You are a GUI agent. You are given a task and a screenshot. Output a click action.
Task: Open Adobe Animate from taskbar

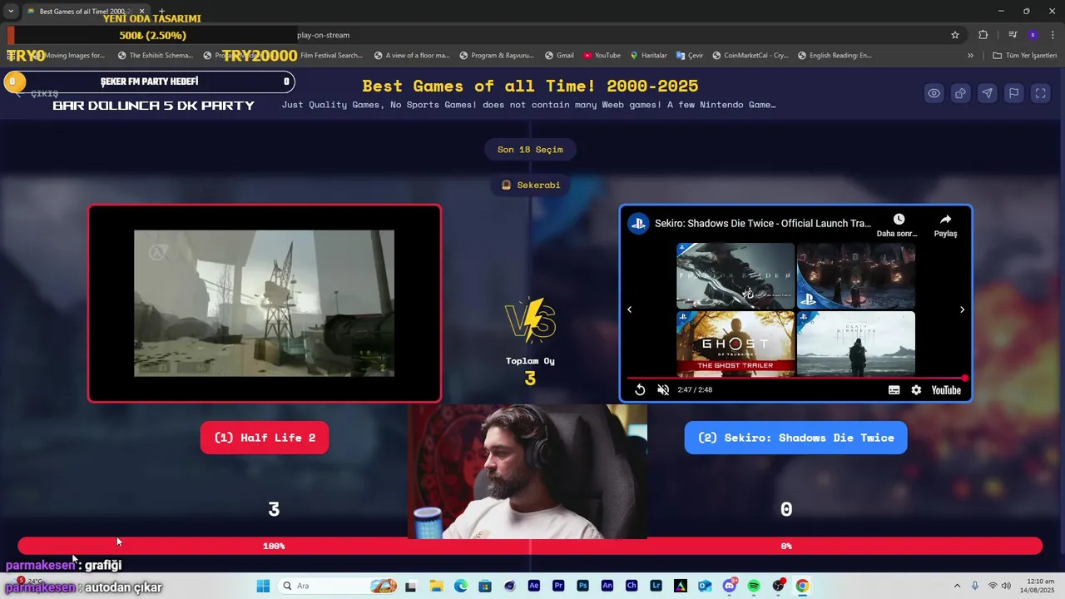(607, 586)
